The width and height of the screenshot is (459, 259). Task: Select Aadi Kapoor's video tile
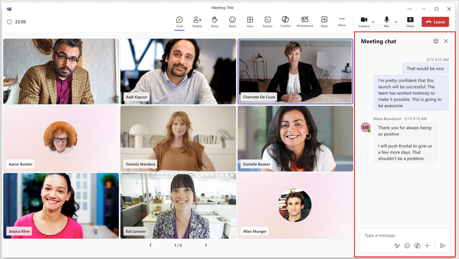click(178, 71)
